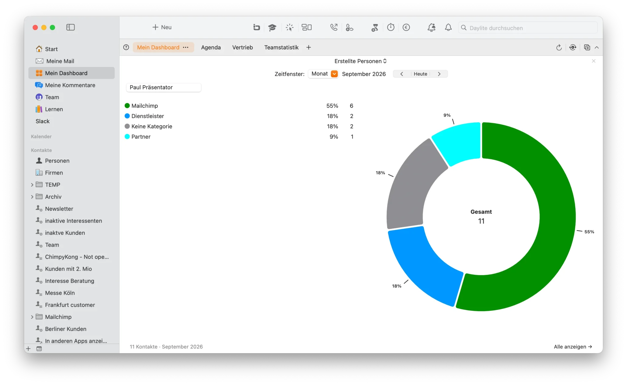Open the euro currency icon
This screenshot has width=627, height=385.
406,28
